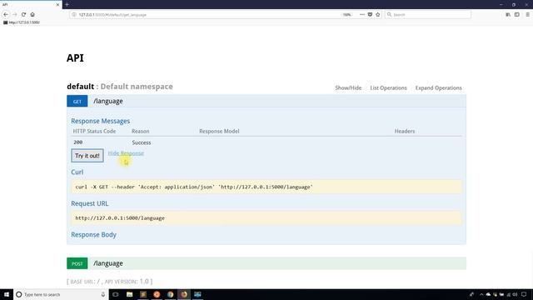Viewport: 533px width, 300px height.
Task: Switch to the Firefox taskbar icon
Action: pyautogui.click(x=184, y=294)
